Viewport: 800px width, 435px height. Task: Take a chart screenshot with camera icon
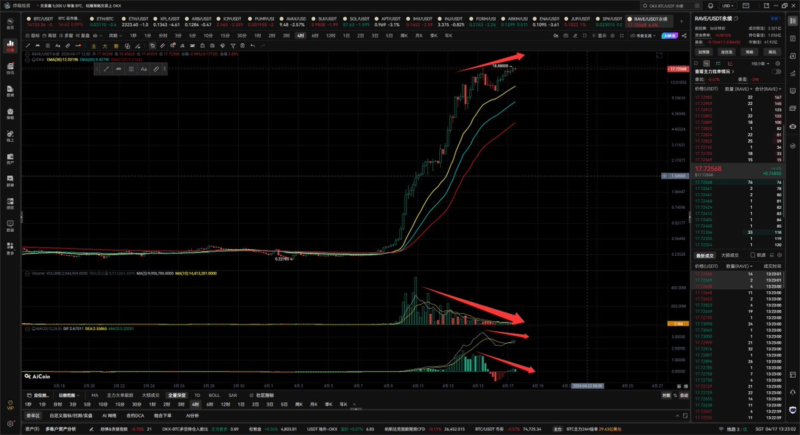pyautogui.click(x=566, y=35)
